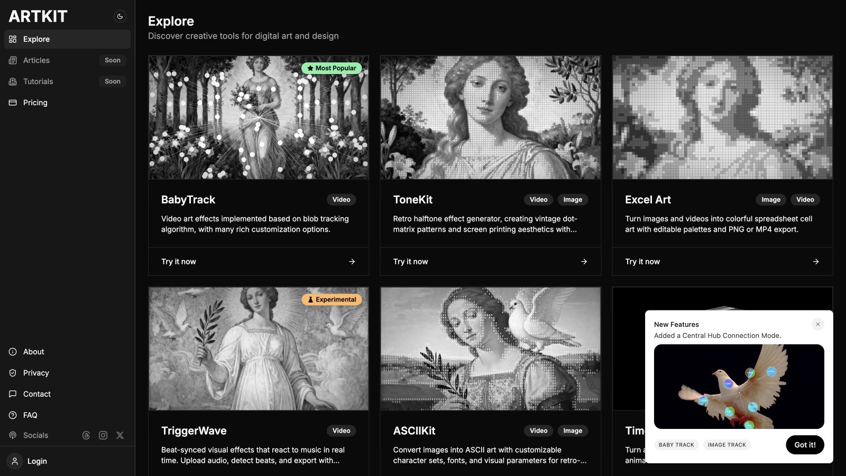Open the ToneKit preview thumbnail
Image resolution: width=846 pixels, height=476 pixels.
491,117
